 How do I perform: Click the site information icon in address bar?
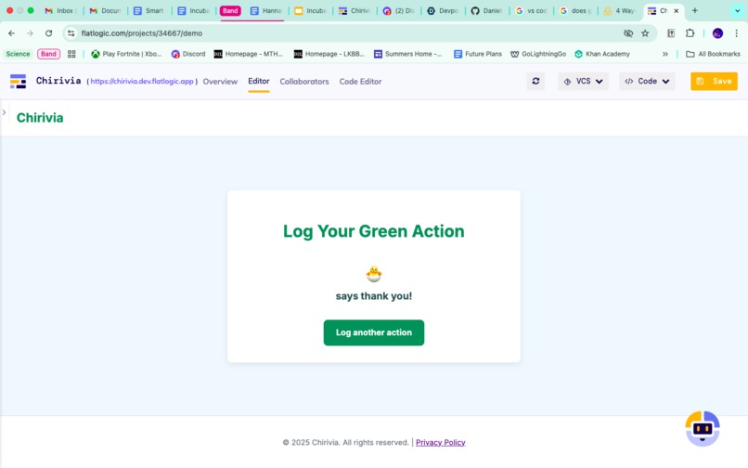point(71,32)
